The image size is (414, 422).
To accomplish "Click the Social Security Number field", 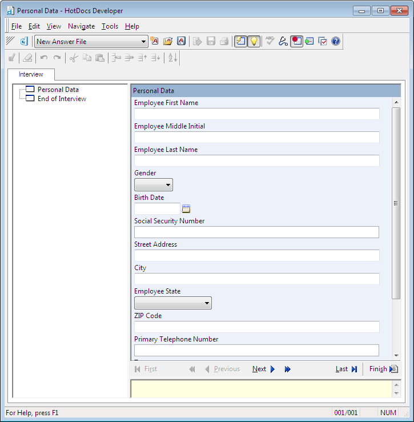I will (x=256, y=232).
